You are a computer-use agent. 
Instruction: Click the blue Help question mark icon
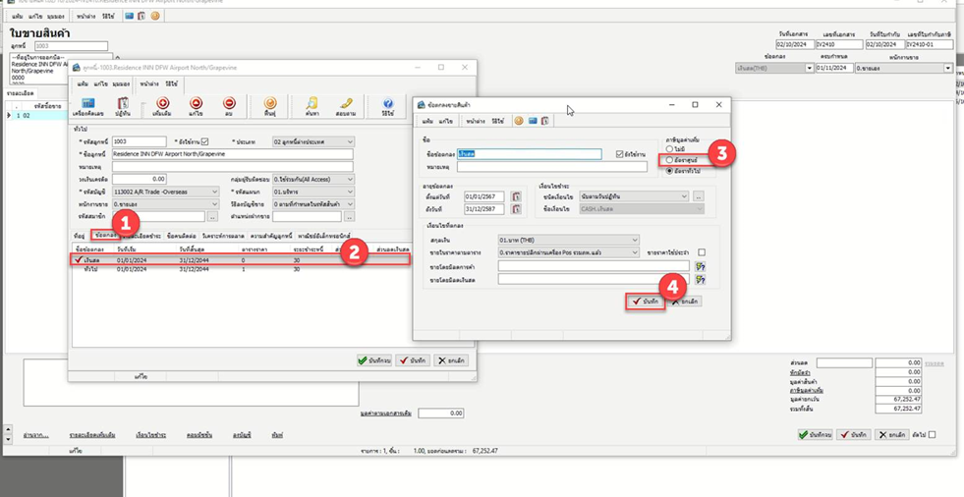click(x=388, y=106)
